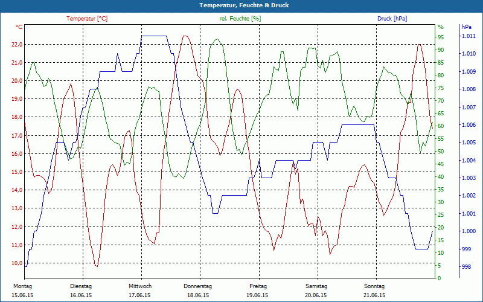Click the "25" humidity axis value
The height and width of the screenshot is (302, 483).
pyautogui.click(x=441, y=214)
